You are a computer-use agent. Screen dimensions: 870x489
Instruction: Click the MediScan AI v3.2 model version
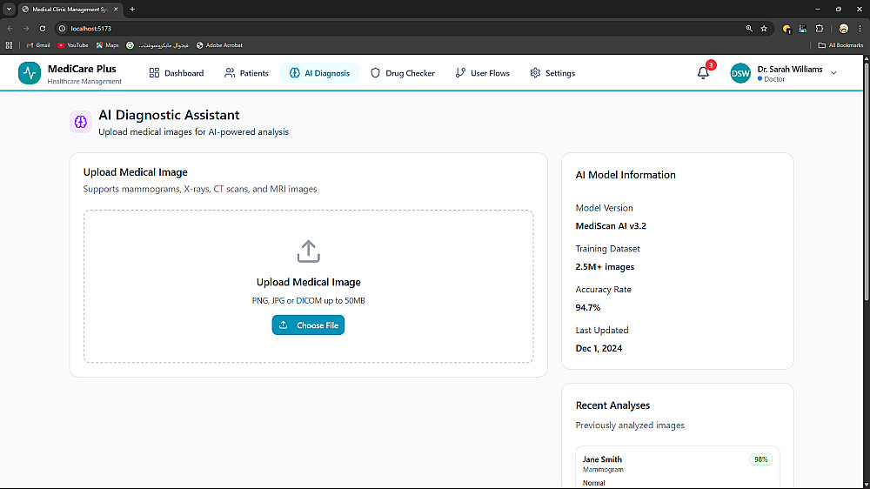(x=611, y=226)
